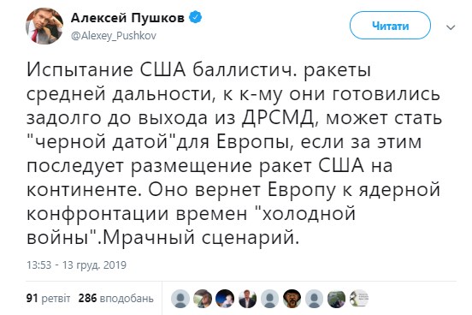Open the liker avatar with dark blue background
Viewport: 472px width, 315px height.
[225, 299]
